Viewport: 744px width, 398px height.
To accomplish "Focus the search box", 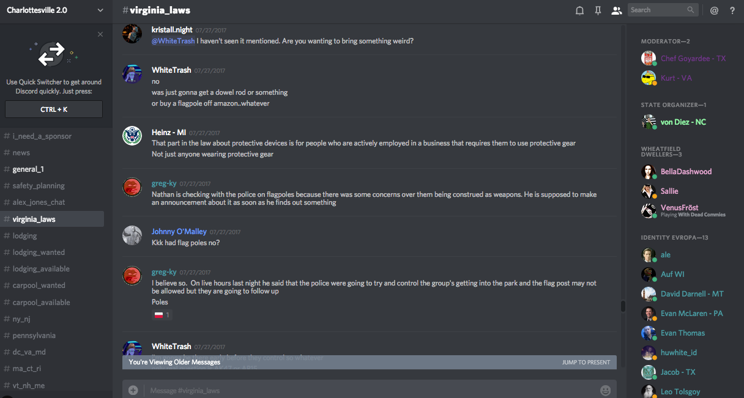I will pyautogui.click(x=657, y=10).
